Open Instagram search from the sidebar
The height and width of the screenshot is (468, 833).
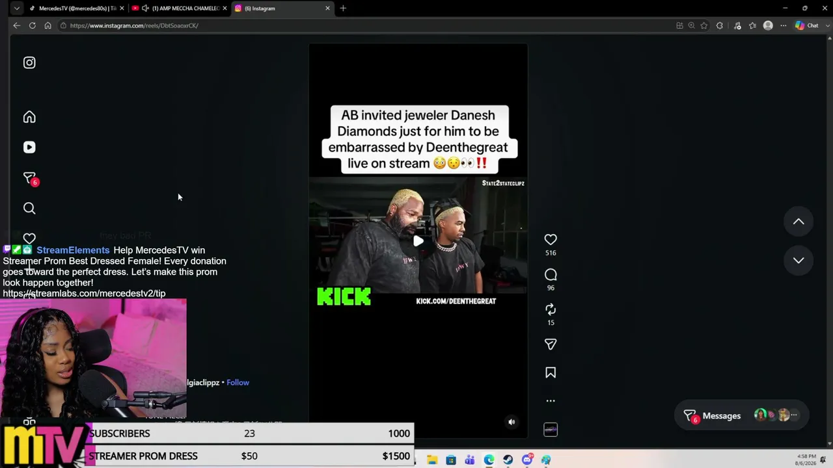(x=29, y=208)
